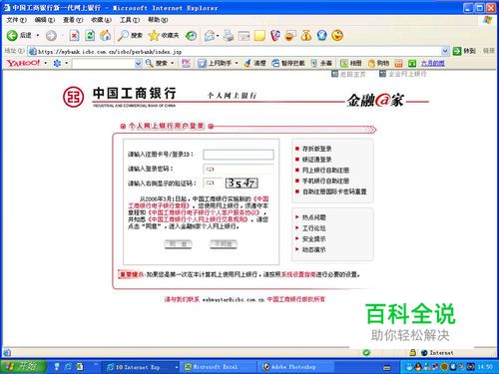499x374 pixels.
Task: Click the grey Forward arrow button
Action: pyautogui.click(x=51, y=35)
